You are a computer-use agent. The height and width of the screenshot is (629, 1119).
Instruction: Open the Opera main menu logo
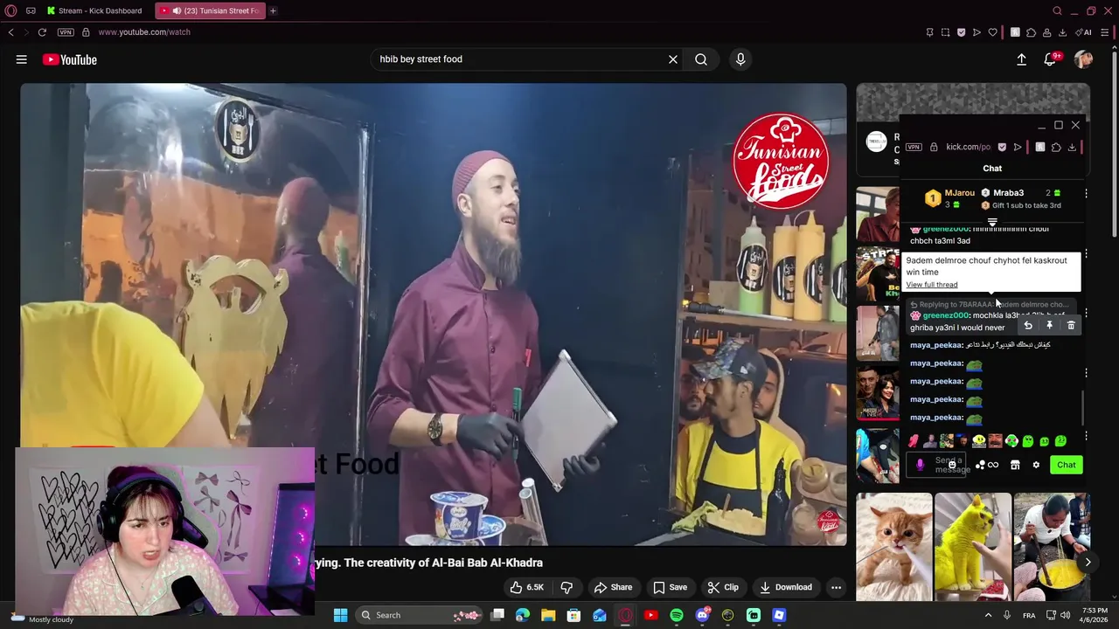point(10,10)
